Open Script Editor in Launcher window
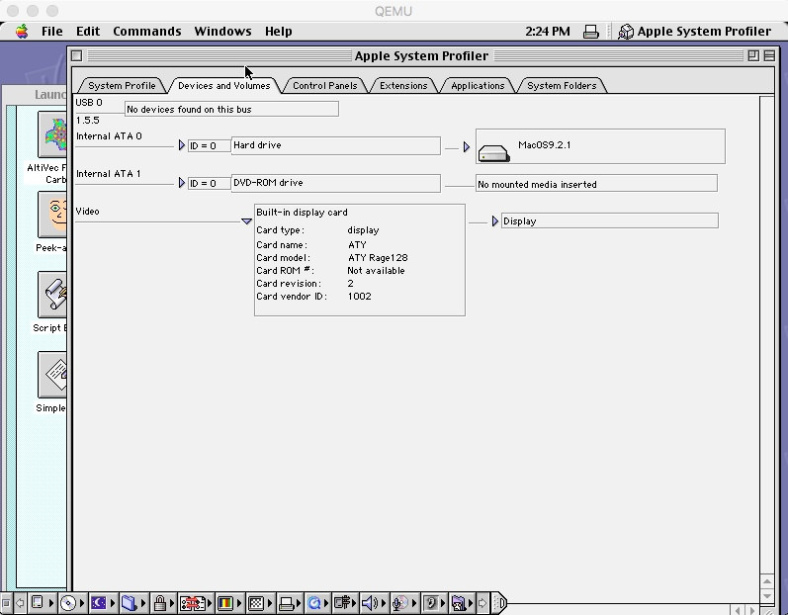The image size is (788, 615). 52,295
